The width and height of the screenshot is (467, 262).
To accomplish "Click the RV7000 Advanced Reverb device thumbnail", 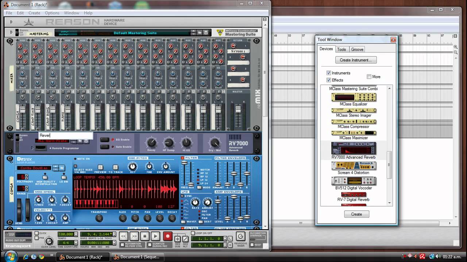I will pos(354,148).
